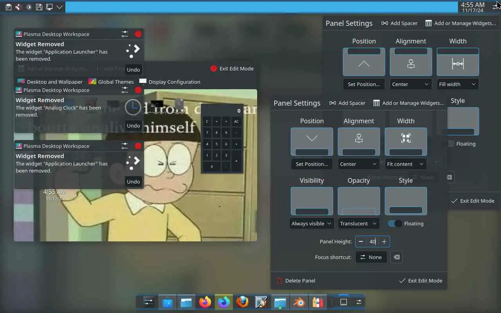The height and width of the screenshot is (313, 501).
Task: Open the Fit content width dropdown
Action: 406,164
